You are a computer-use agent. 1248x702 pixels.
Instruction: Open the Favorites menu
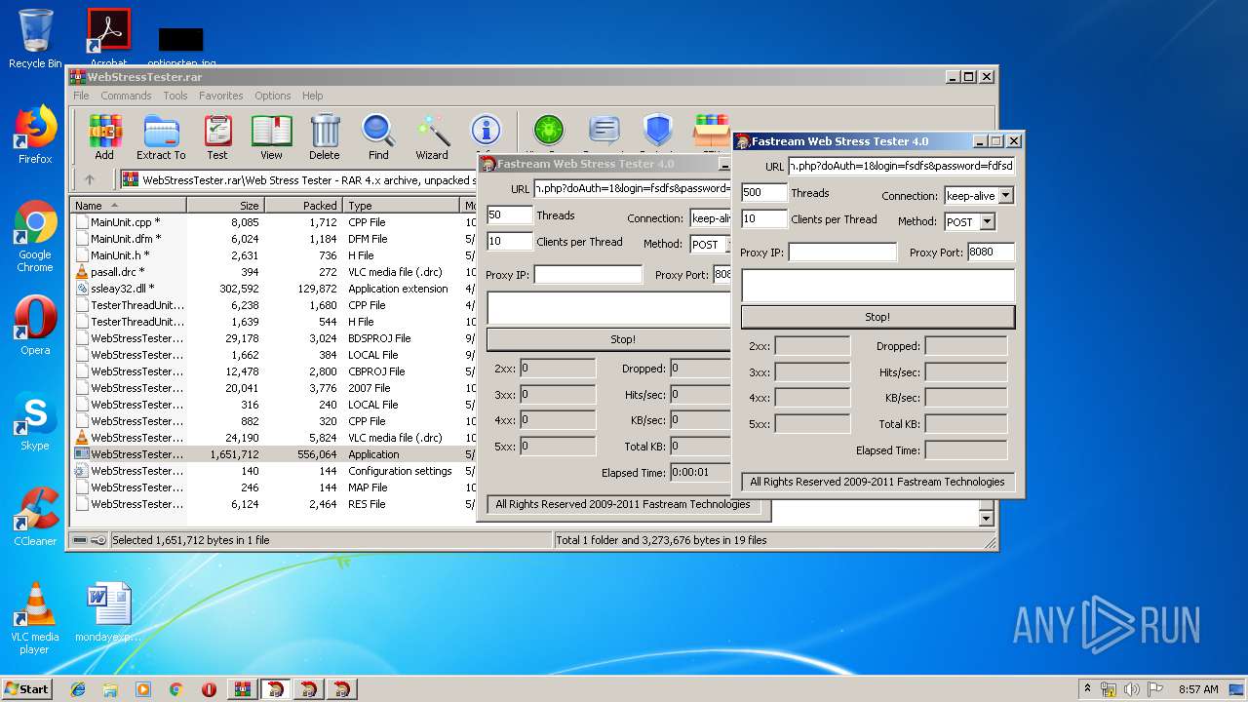[x=221, y=96]
